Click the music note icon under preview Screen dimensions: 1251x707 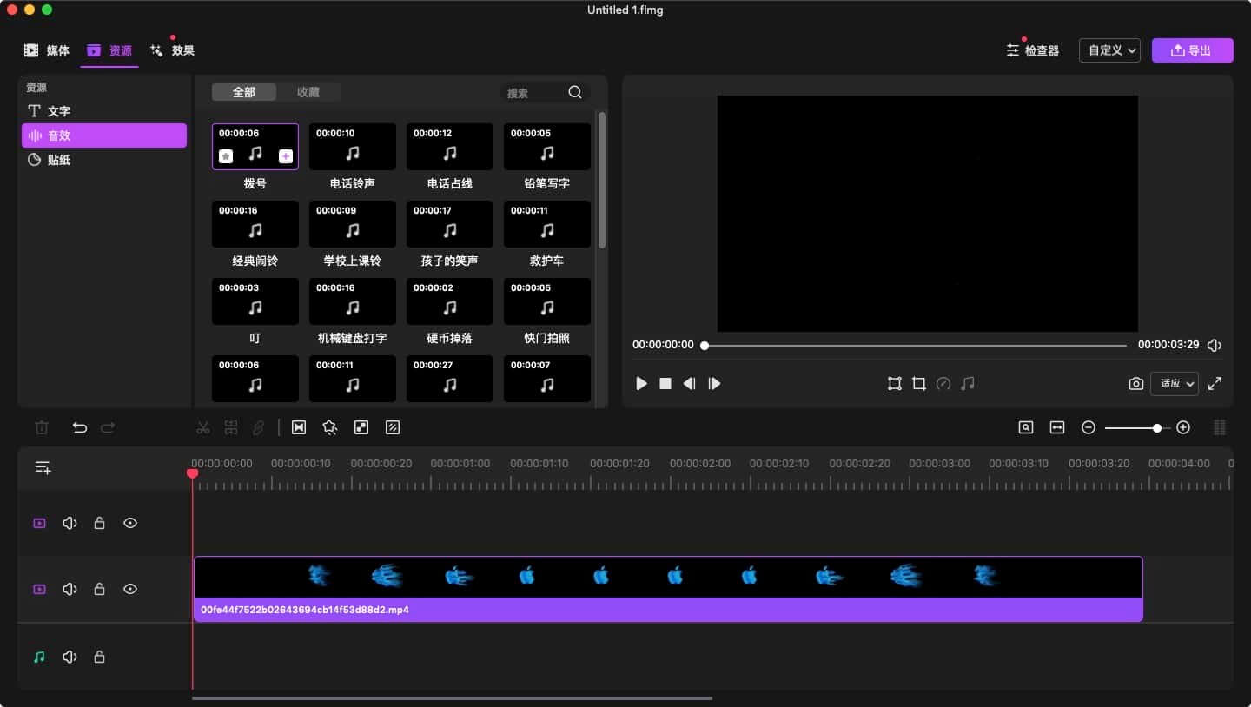pos(968,383)
